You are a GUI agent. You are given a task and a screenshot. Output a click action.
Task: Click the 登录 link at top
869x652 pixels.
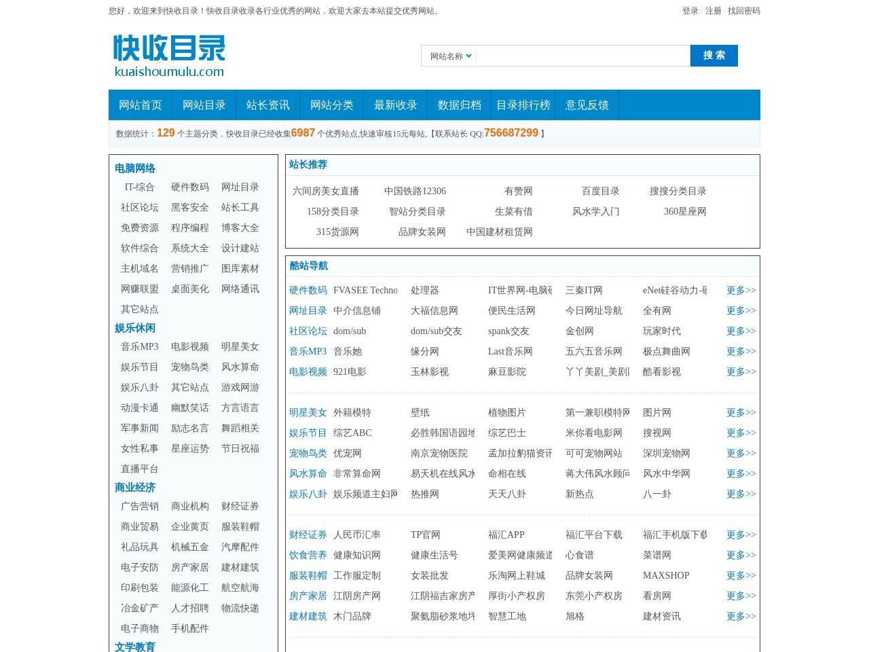pyautogui.click(x=690, y=11)
